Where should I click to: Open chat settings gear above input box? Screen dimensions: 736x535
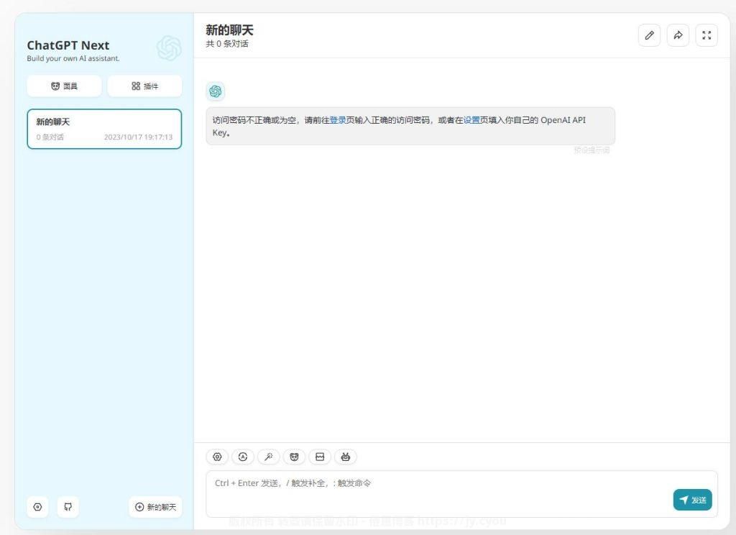(x=217, y=457)
